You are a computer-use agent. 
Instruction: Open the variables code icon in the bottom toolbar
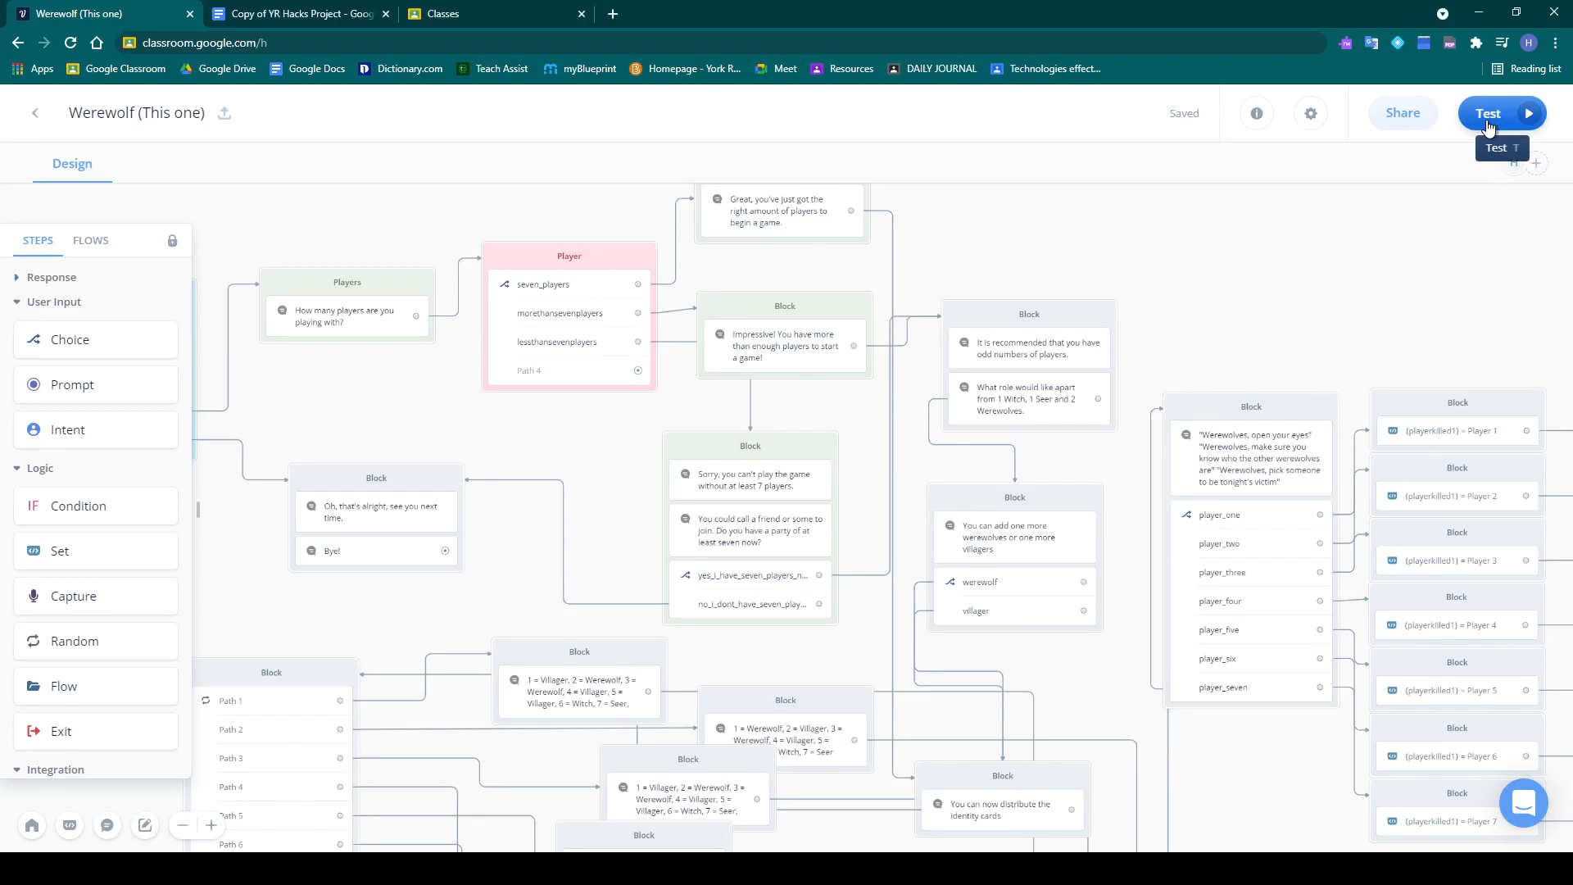70,825
